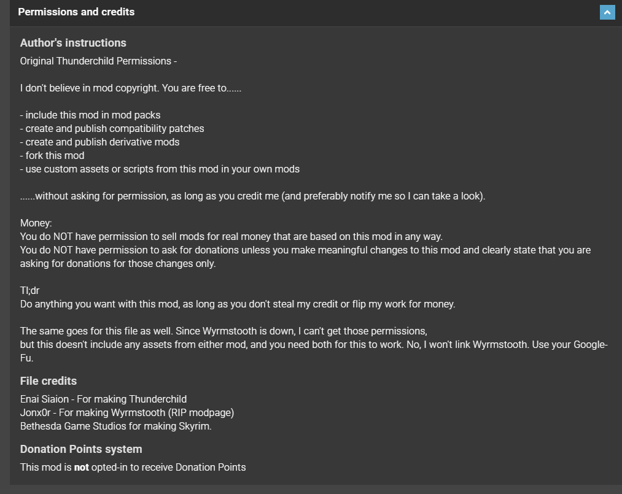The image size is (622, 494).
Task: Click the 'Jonx0r' Wyrmstooth credit line
Action: pos(127,412)
